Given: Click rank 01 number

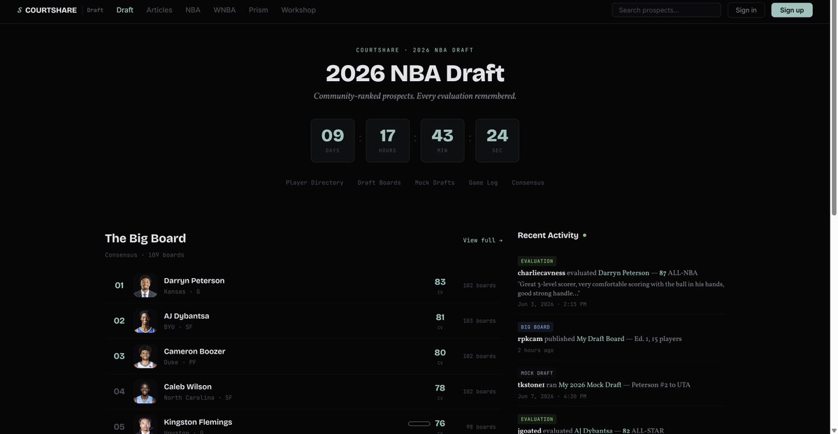Looking at the screenshot, I should pyautogui.click(x=120, y=285).
